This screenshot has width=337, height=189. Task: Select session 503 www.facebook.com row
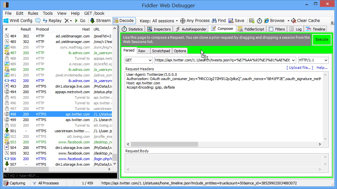[x=58, y=142]
